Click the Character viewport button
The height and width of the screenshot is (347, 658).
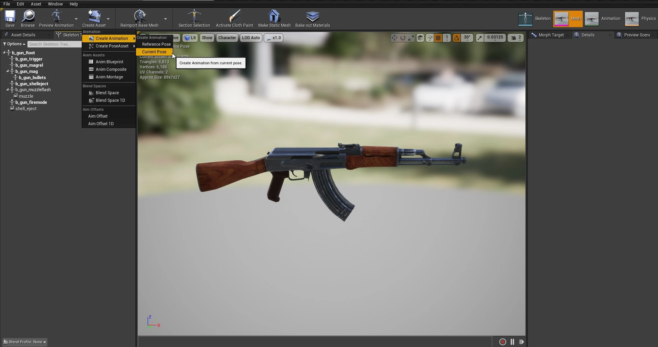click(227, 38)
